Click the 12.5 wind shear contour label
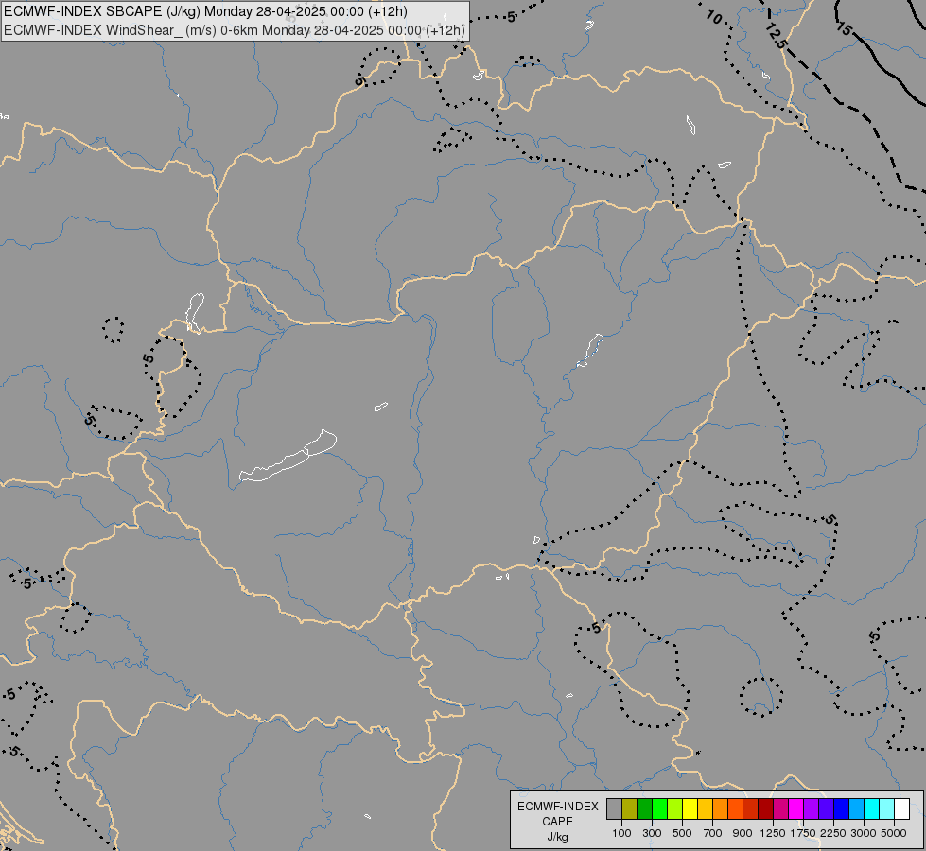 776,37
